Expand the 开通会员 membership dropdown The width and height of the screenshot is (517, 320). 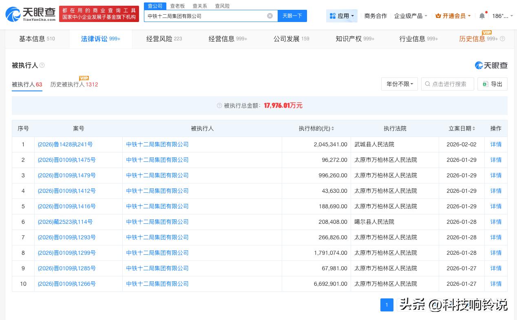tap(453, 16)
